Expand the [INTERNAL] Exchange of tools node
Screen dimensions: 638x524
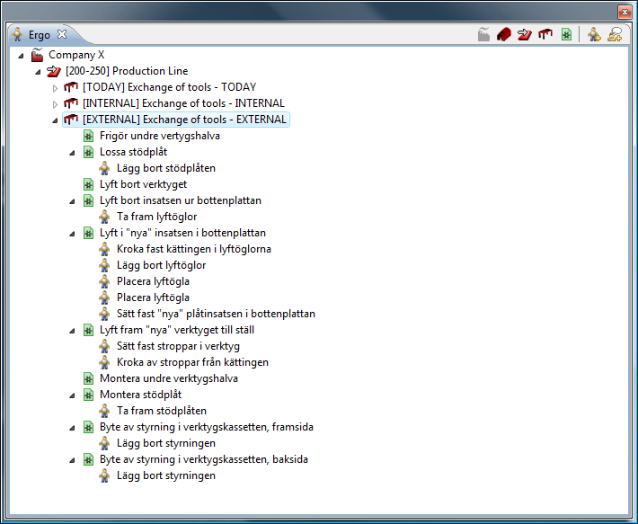click(55, 104)
